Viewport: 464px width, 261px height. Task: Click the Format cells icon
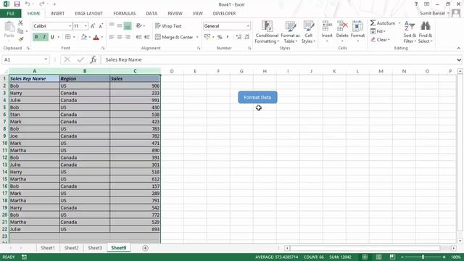coord(357,26)
